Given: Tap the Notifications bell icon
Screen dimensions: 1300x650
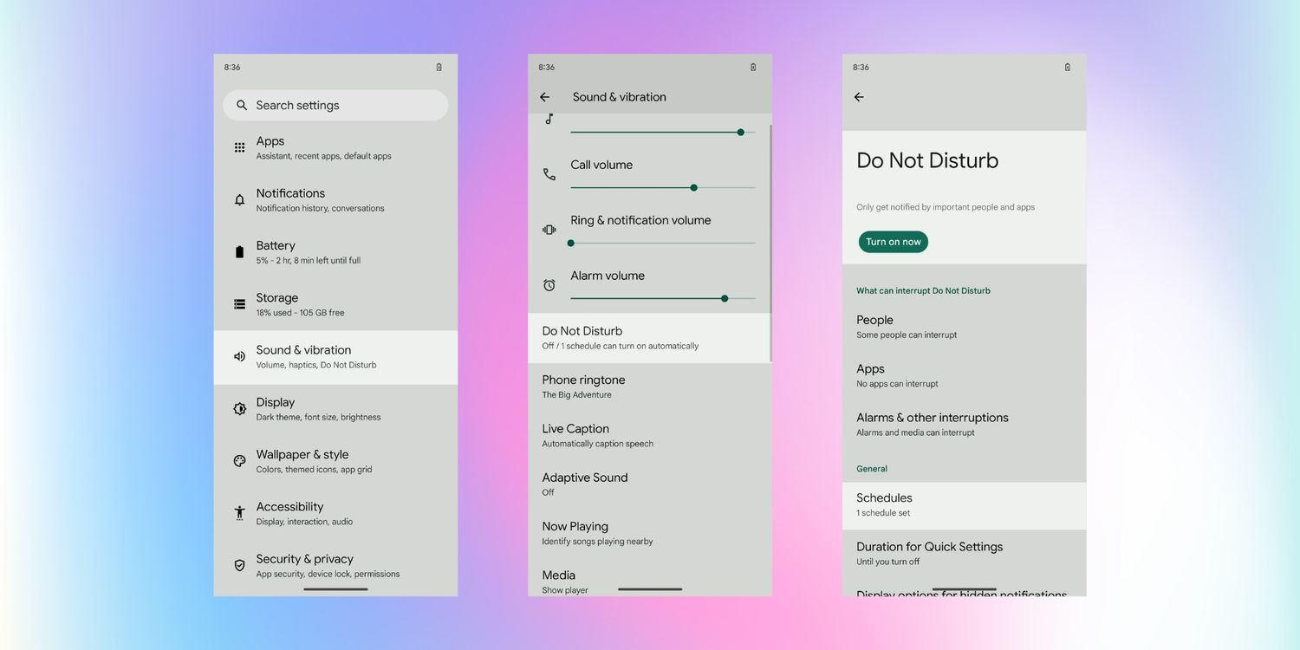Looking at the screenshot, I should [240, 200].
